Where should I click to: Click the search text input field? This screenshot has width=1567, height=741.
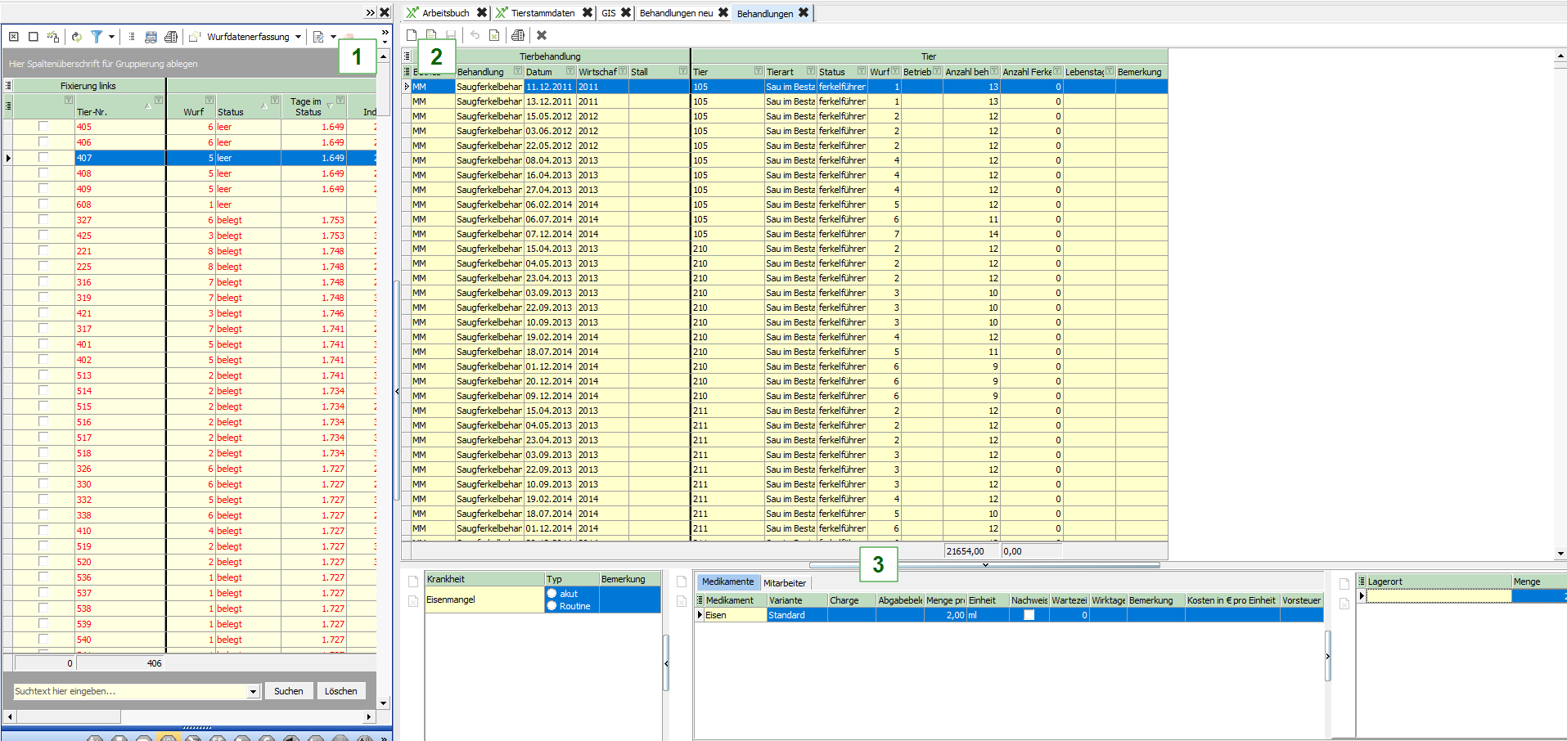[x=129, y=692]
